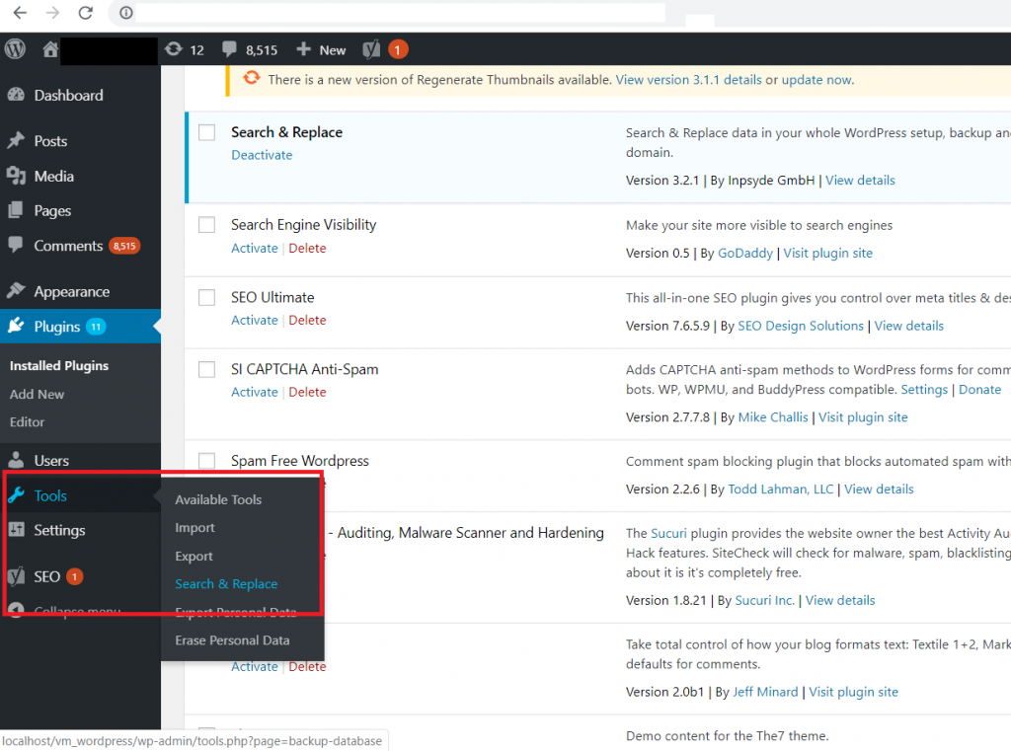Screen dimensions: 1011x751
Task: Click the Plugins plug icon
Action: coord(16,326)
